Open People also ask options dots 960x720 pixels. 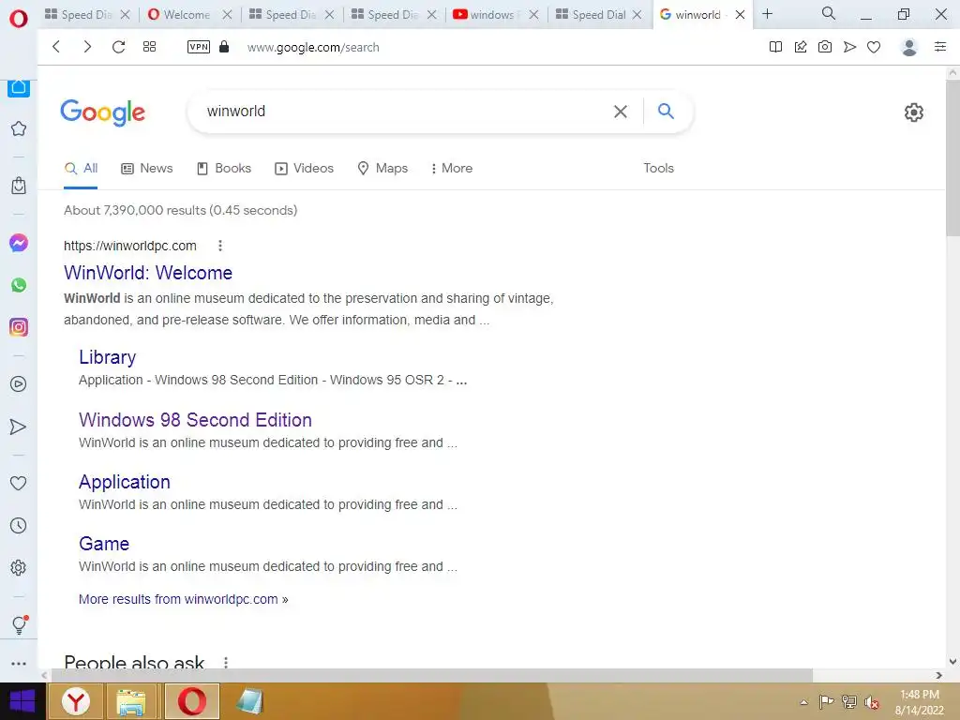(226, 663)
